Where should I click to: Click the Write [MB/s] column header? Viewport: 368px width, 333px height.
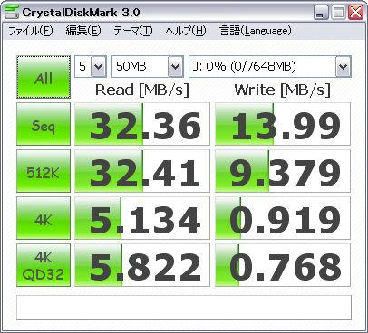point(283,90)
